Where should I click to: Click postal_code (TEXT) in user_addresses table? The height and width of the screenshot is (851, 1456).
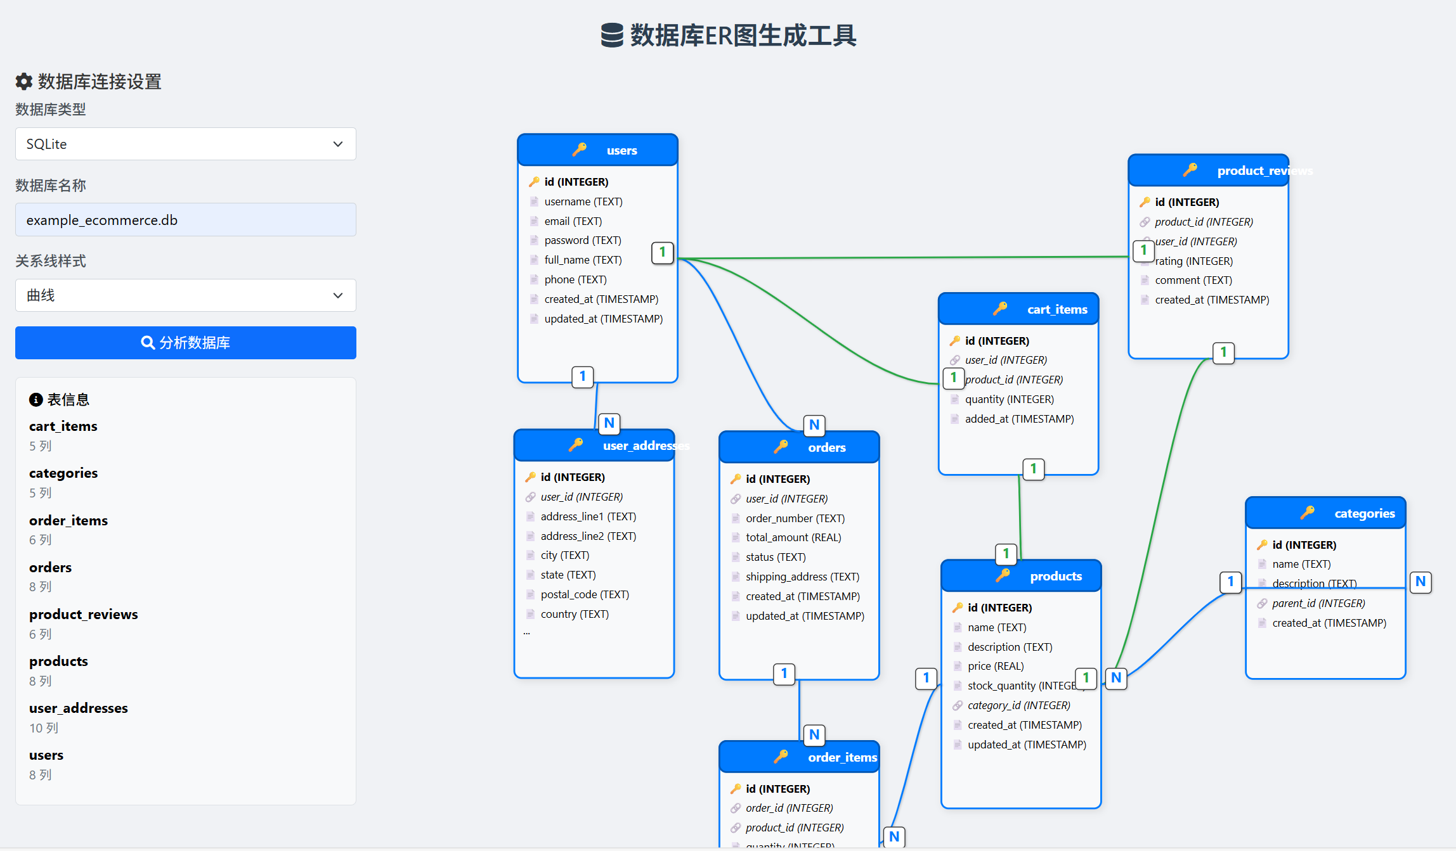click(585, 594)
